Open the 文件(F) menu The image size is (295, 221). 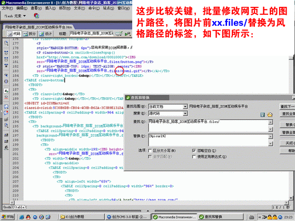(7, 8)
